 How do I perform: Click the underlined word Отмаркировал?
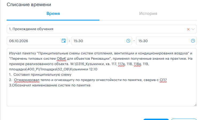(x=27, y=80)
